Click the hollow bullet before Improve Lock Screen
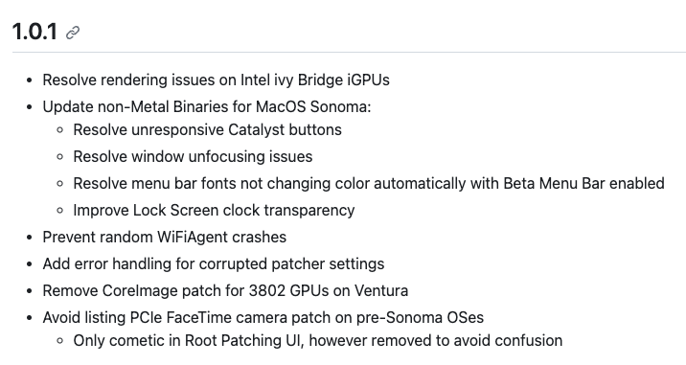 pyautogui.click(x=60, y=211)
